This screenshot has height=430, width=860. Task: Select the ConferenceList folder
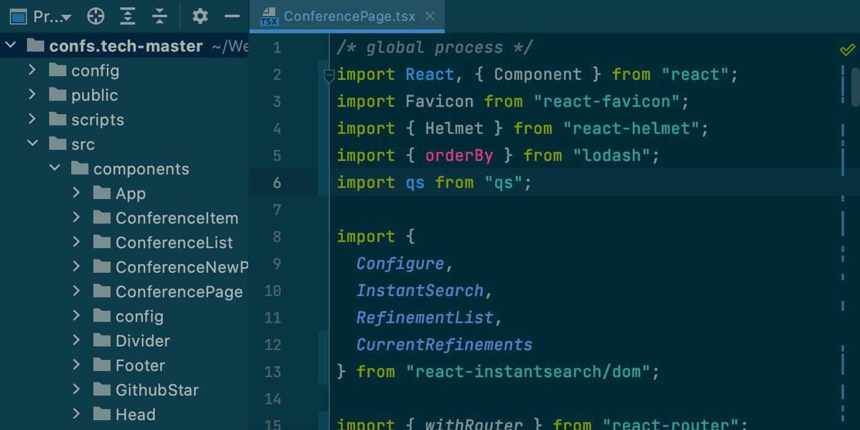point(124,243)
